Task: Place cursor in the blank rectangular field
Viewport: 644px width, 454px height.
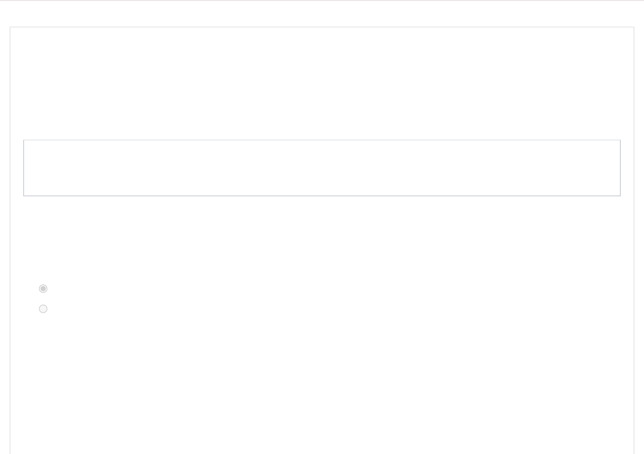Action: point(322,168)
